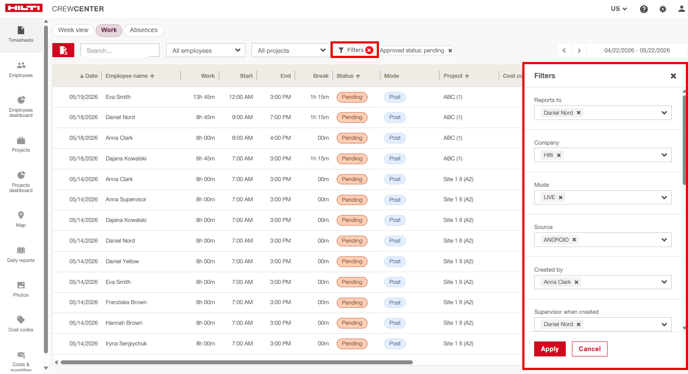This screenshot has height=374, width=688.
Task: Go to next date range
Action: coord(579,51)
